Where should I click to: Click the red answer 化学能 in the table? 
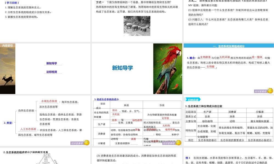(x=165, y=118)
